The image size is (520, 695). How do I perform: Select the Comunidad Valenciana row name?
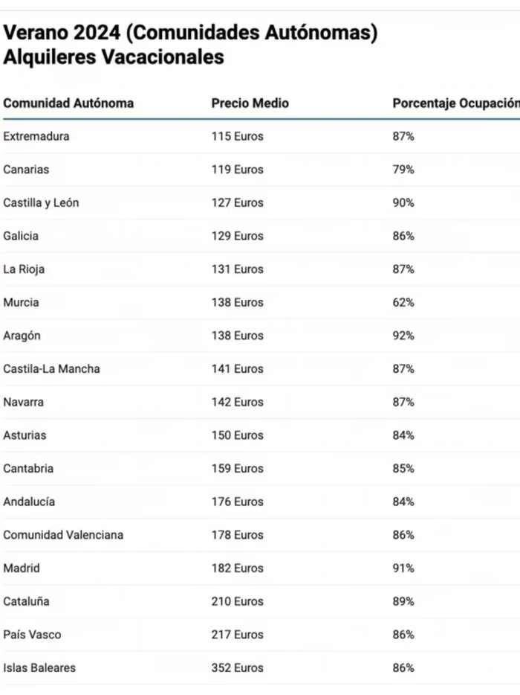[63, 535]
